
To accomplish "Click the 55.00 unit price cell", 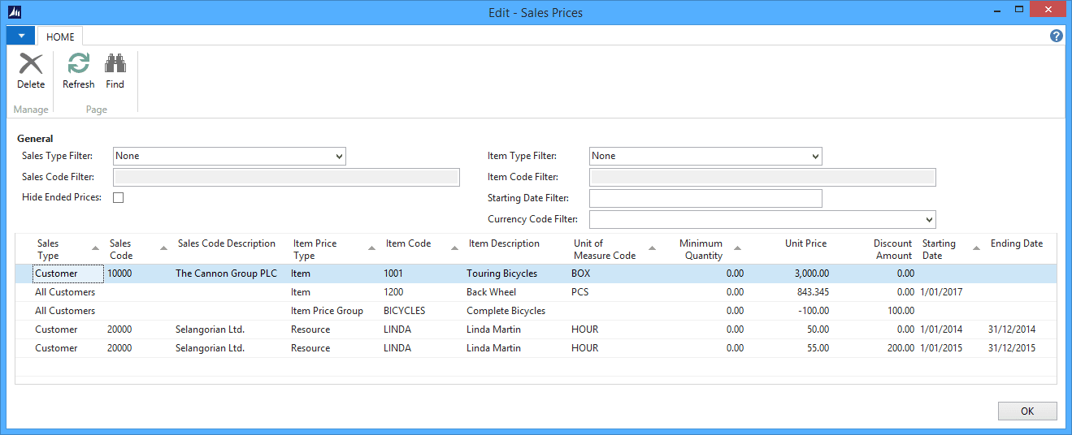I will (818, 348).
